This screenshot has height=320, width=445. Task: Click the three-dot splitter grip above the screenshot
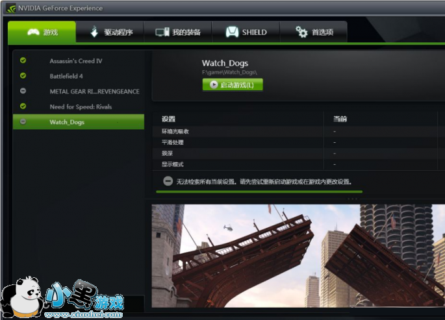point(352,199)
